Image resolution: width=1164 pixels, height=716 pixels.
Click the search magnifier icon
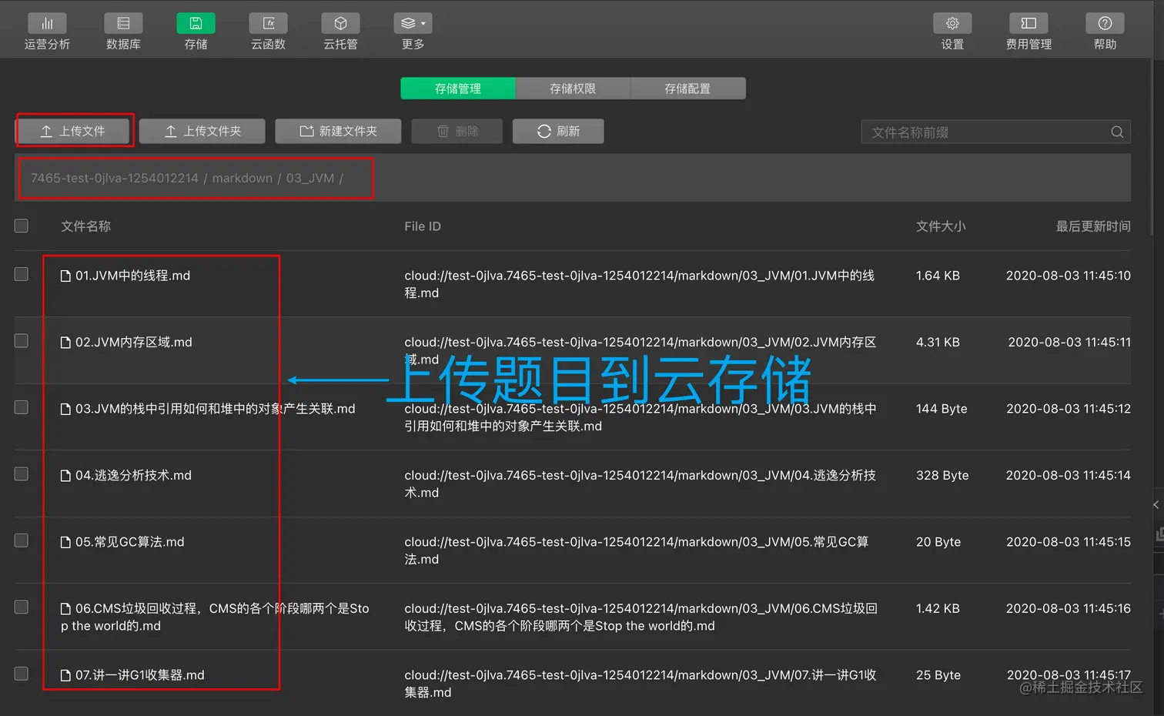tap(1117, 132)
